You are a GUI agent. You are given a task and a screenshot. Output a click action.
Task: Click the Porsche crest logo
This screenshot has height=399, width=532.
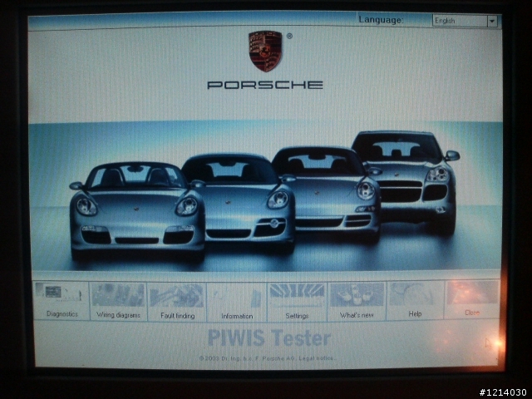(265, 51)
